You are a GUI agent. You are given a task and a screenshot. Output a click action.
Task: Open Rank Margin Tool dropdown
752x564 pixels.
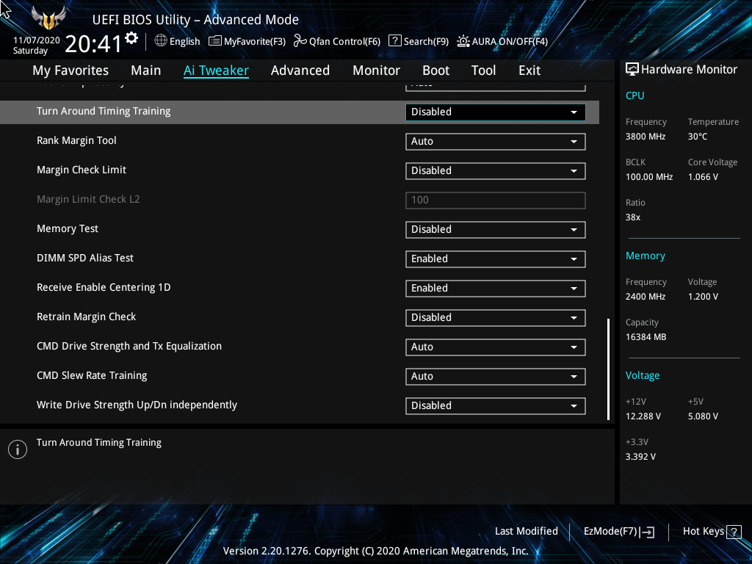496,142
